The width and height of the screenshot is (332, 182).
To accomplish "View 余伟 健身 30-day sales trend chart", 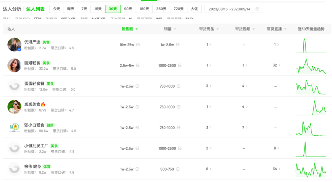I will tap(311, 169).
